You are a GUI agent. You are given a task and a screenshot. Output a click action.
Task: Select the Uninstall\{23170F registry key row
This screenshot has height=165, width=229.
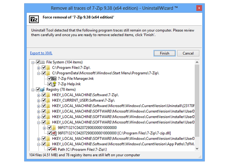123,106
